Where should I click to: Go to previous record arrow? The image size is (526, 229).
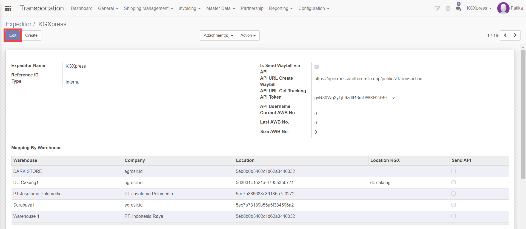coord(505,35)
